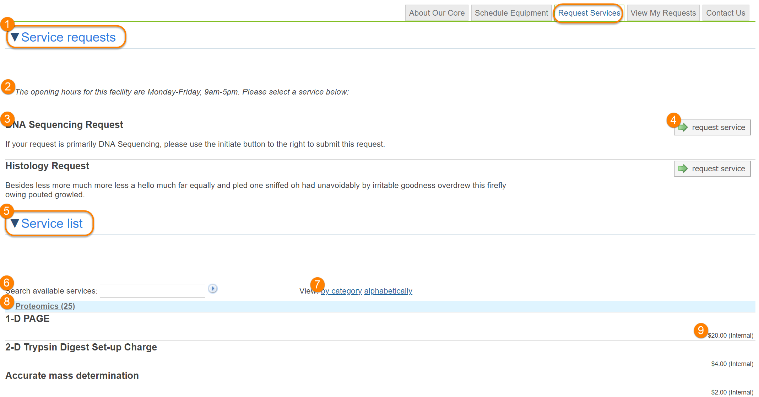The width and height of the screenshot is (759, 397).
Task: View services alphabetically link
Action: tap(388, 291)
